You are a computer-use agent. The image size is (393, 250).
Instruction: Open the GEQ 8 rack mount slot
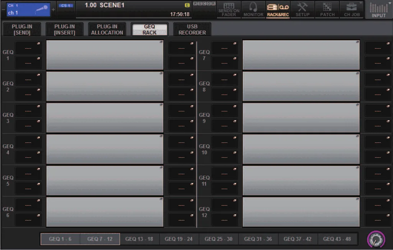coord(301,87)
